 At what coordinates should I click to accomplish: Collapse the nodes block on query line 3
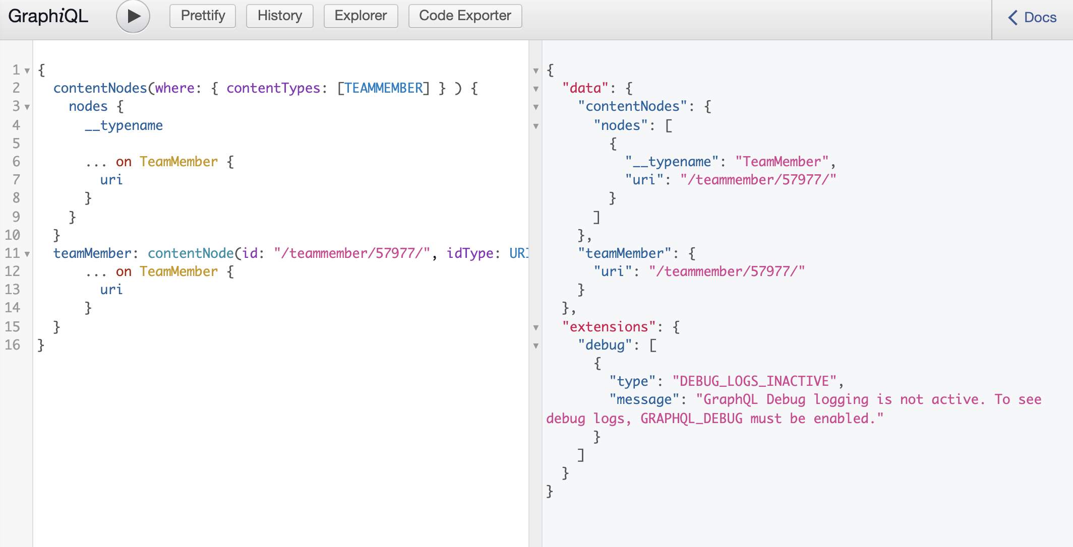point(27,107)
